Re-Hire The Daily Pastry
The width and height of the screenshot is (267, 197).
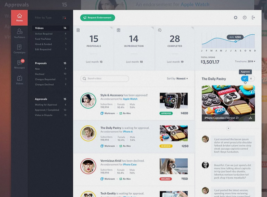[125, 146]
